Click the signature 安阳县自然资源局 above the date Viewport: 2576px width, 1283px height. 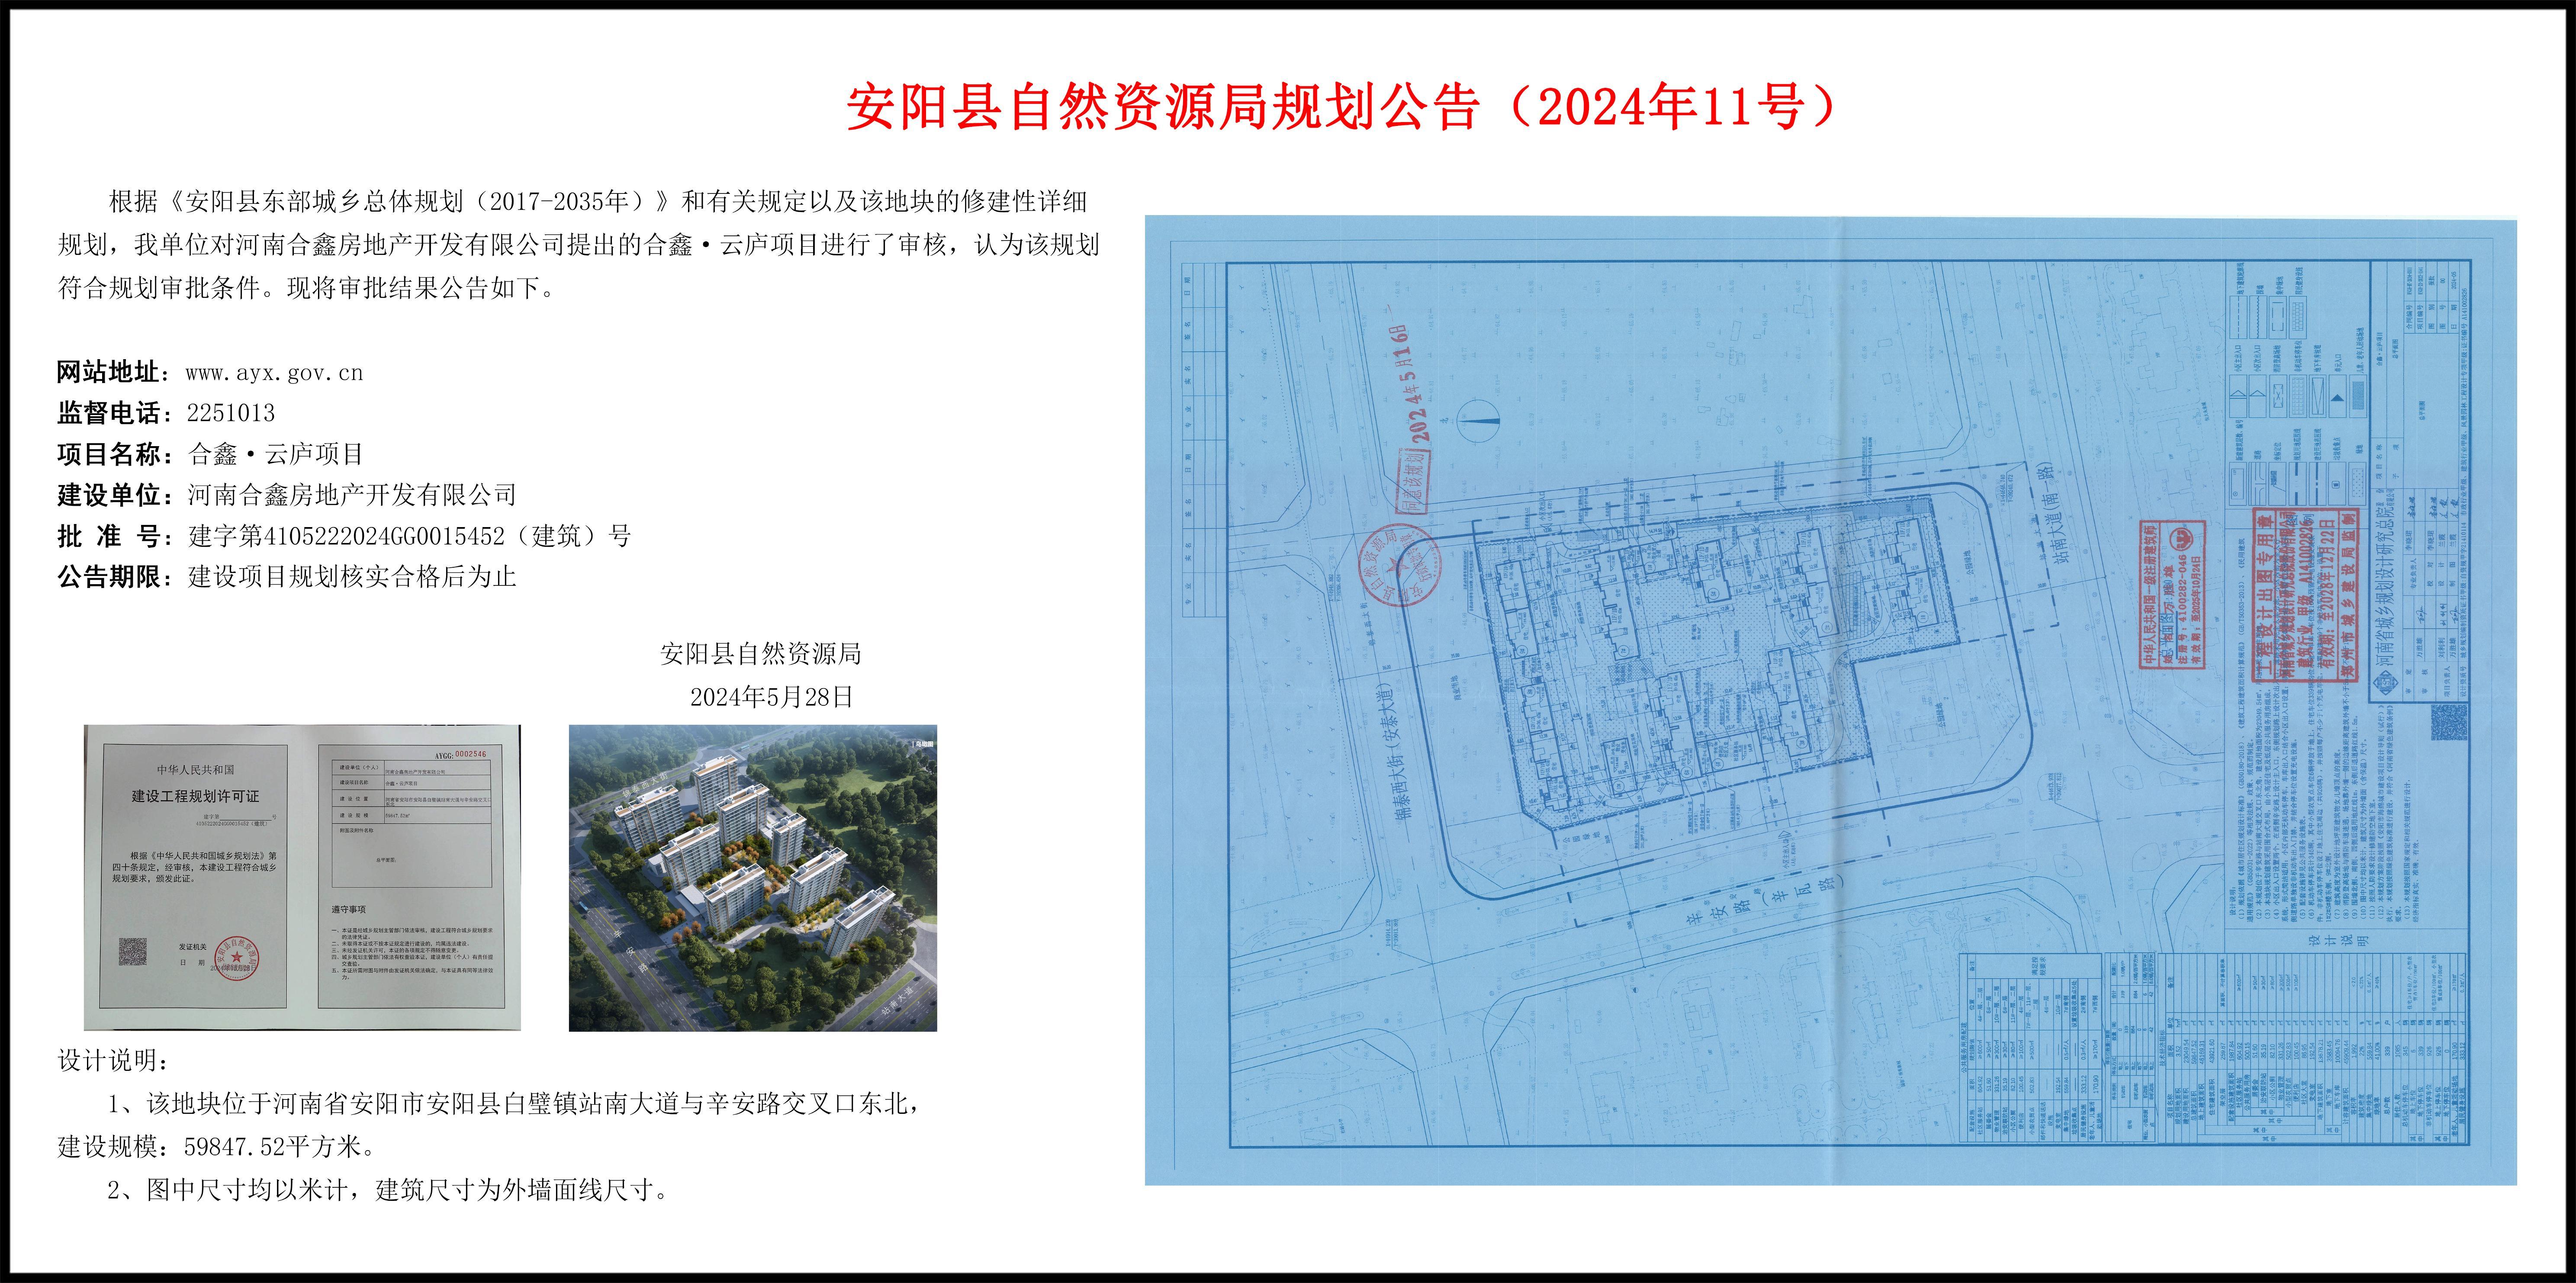click(x=761, y=654)
